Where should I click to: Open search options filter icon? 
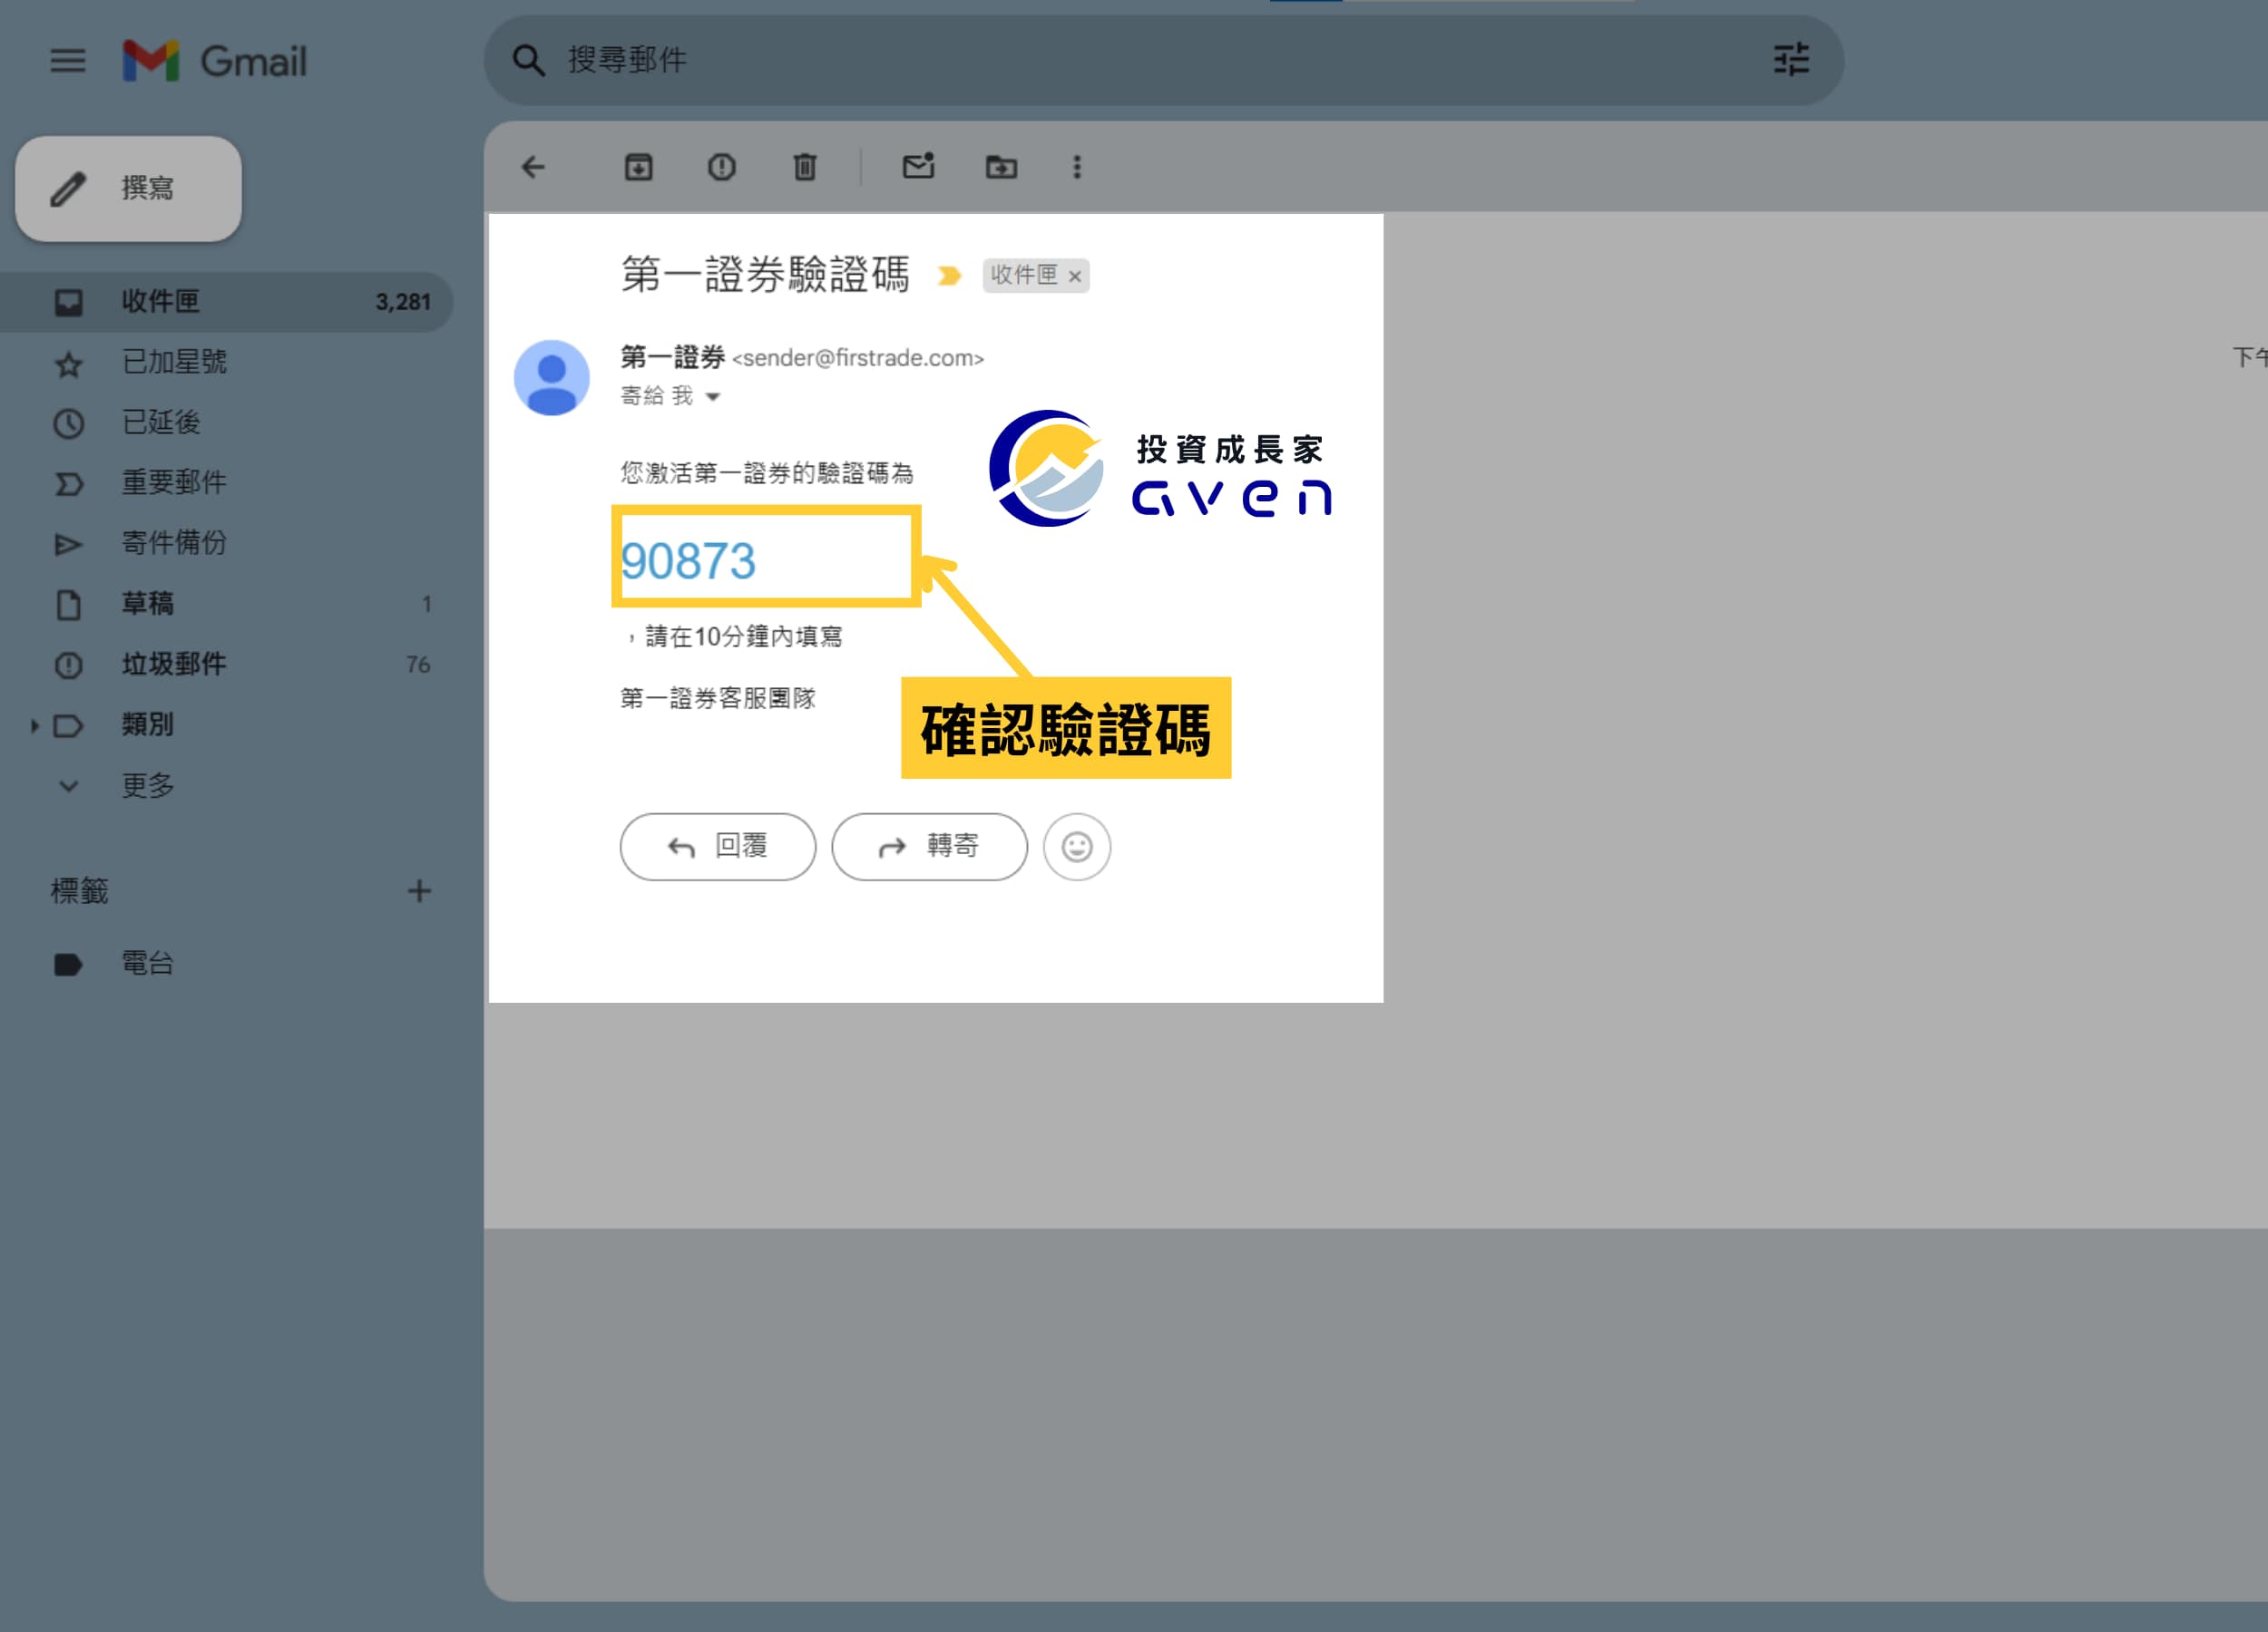(x=1790, y=60)
